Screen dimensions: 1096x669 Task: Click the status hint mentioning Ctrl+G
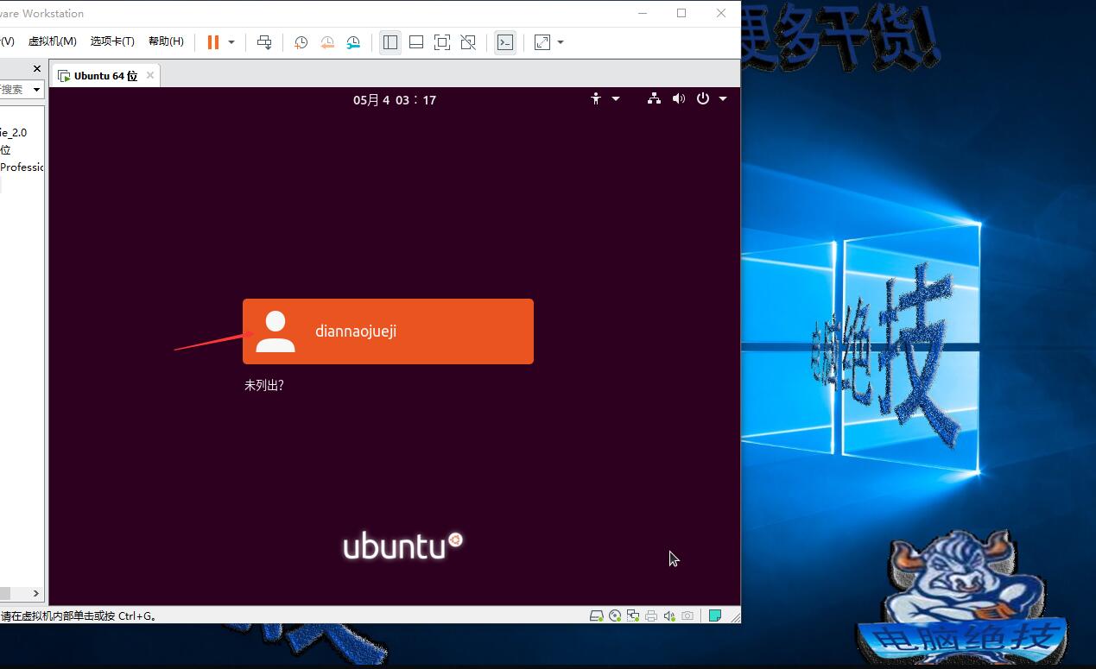[x=79, y=616]
